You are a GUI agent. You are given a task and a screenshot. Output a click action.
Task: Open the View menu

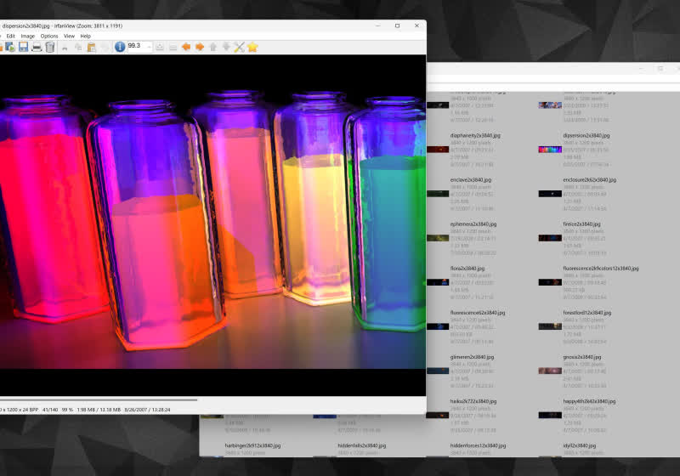coord(70,36)
